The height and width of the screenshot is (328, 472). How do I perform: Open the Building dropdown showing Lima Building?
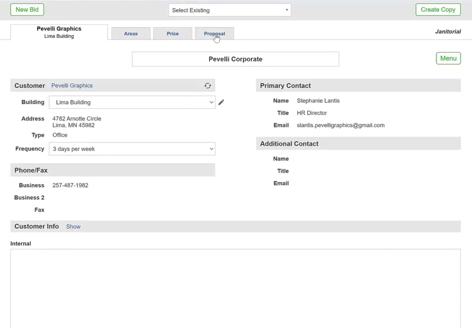132,102
